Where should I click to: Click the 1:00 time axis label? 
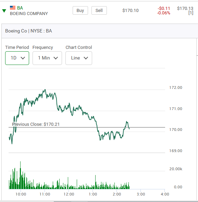point(93,194)
